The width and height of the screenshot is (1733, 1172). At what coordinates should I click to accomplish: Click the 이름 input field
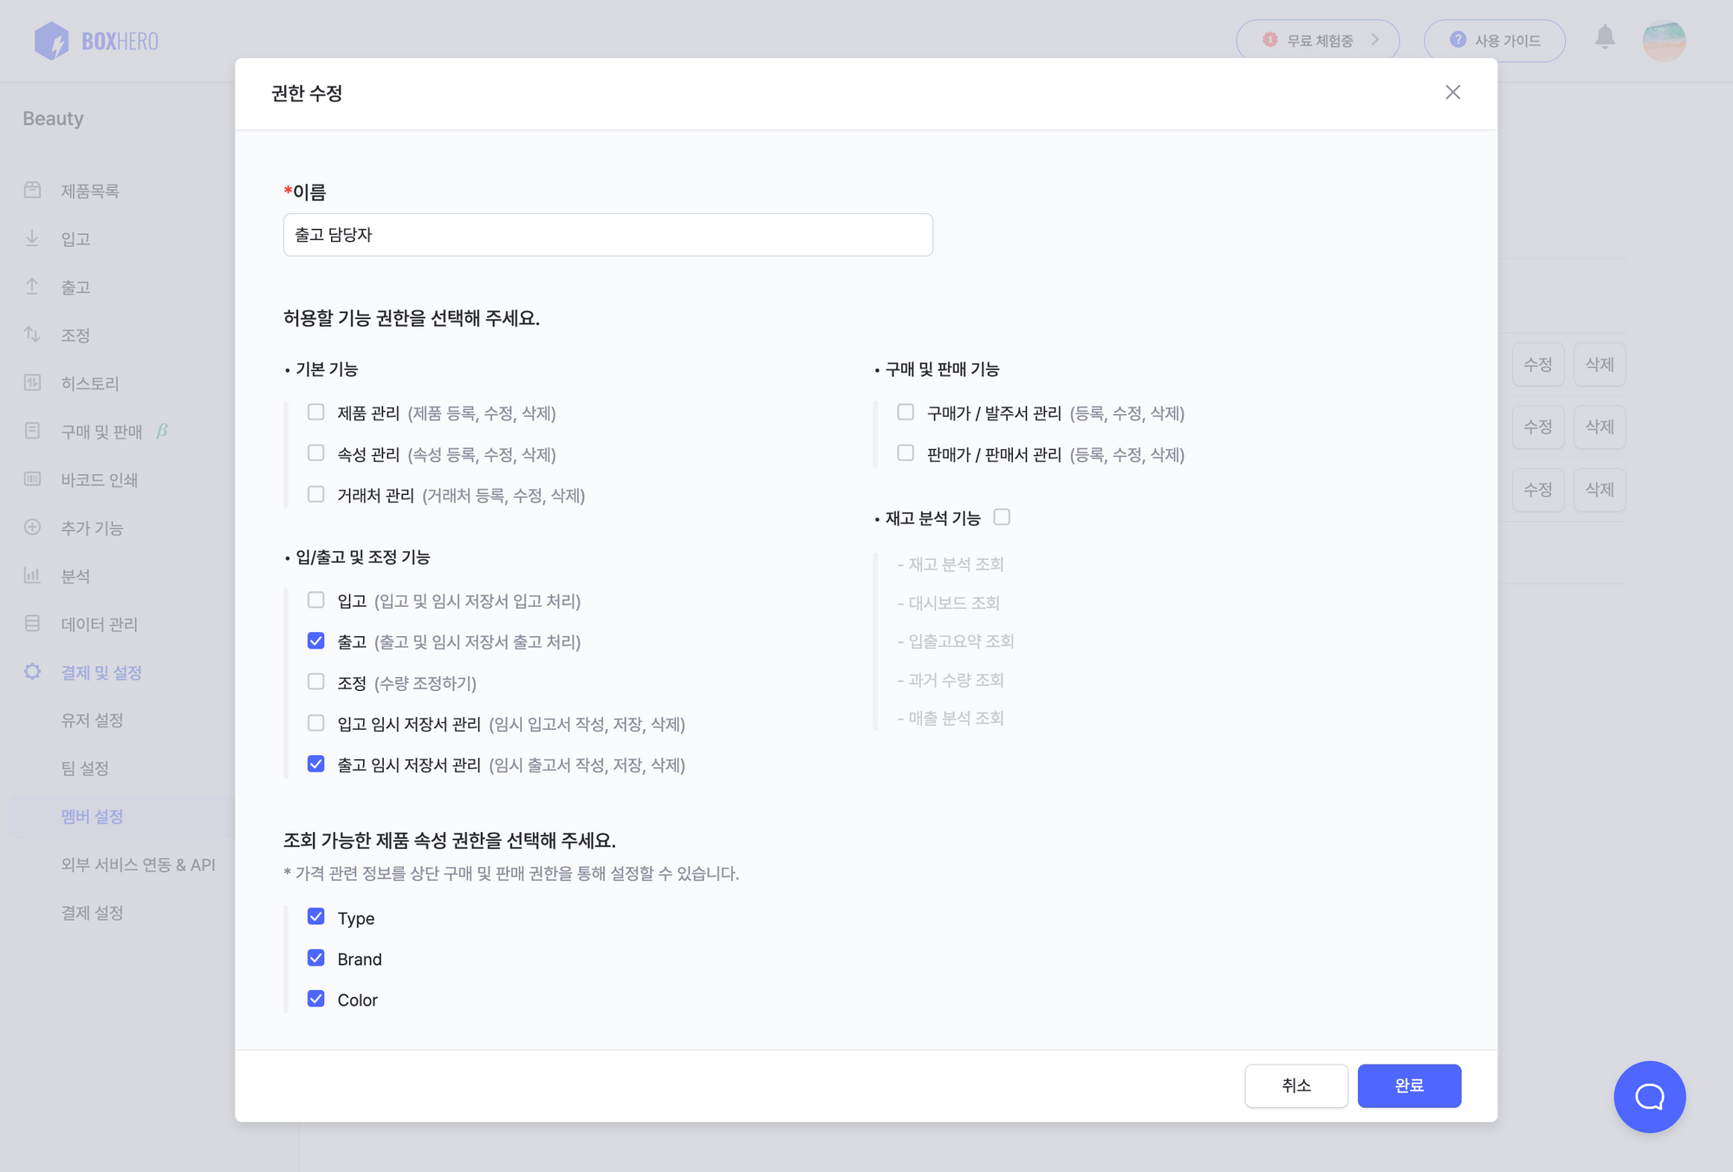tap(608, 235)
